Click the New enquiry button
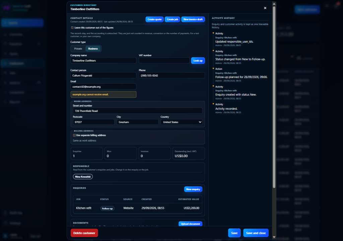 tap(193, 189)
